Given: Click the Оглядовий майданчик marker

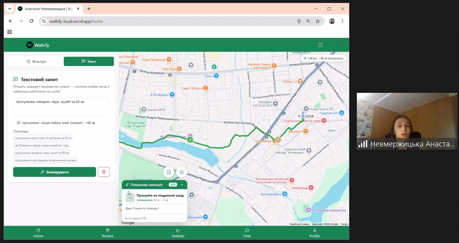Looking at the screenshot, I should coord(308,210).
